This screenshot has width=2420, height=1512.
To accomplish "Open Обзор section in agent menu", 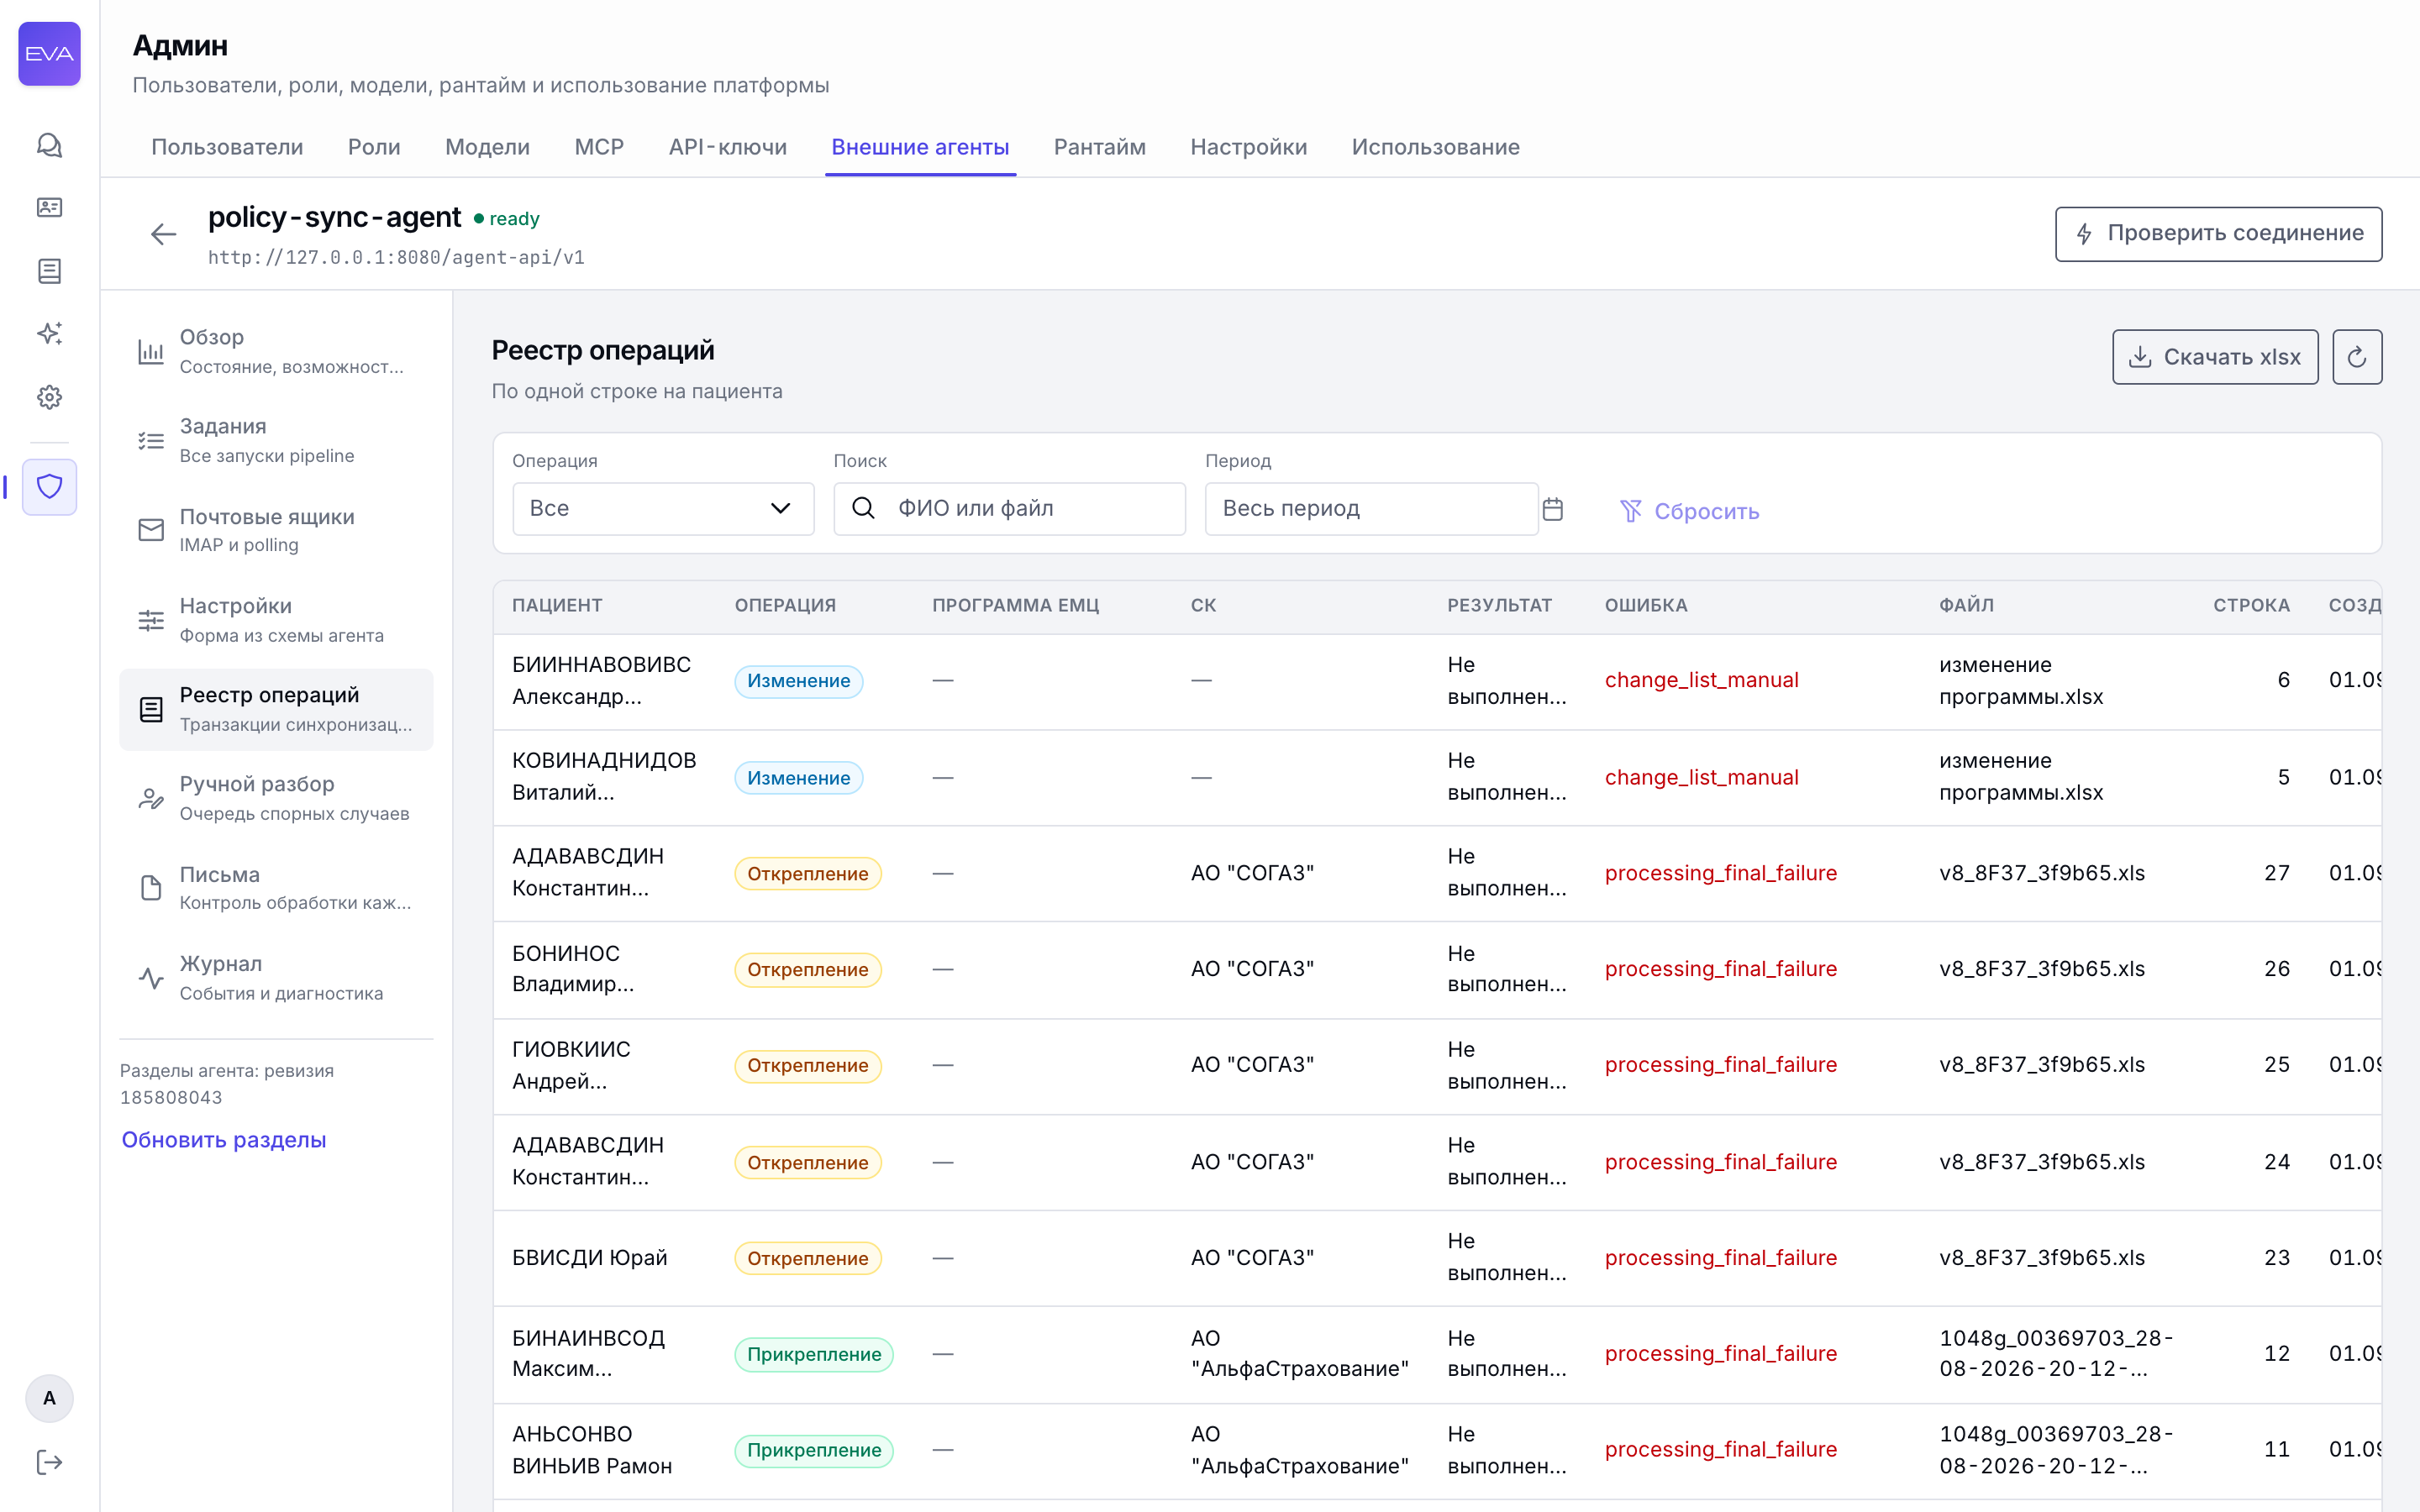I will tap(276, 351).
